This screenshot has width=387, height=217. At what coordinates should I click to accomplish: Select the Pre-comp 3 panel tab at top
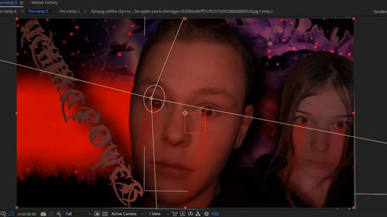(x=8, y=2)
